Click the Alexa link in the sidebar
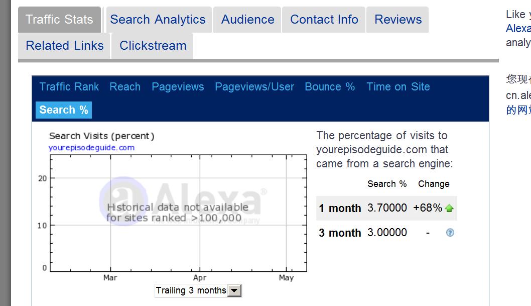The height and width of the screenshot is (306, 531). point(518,29)
